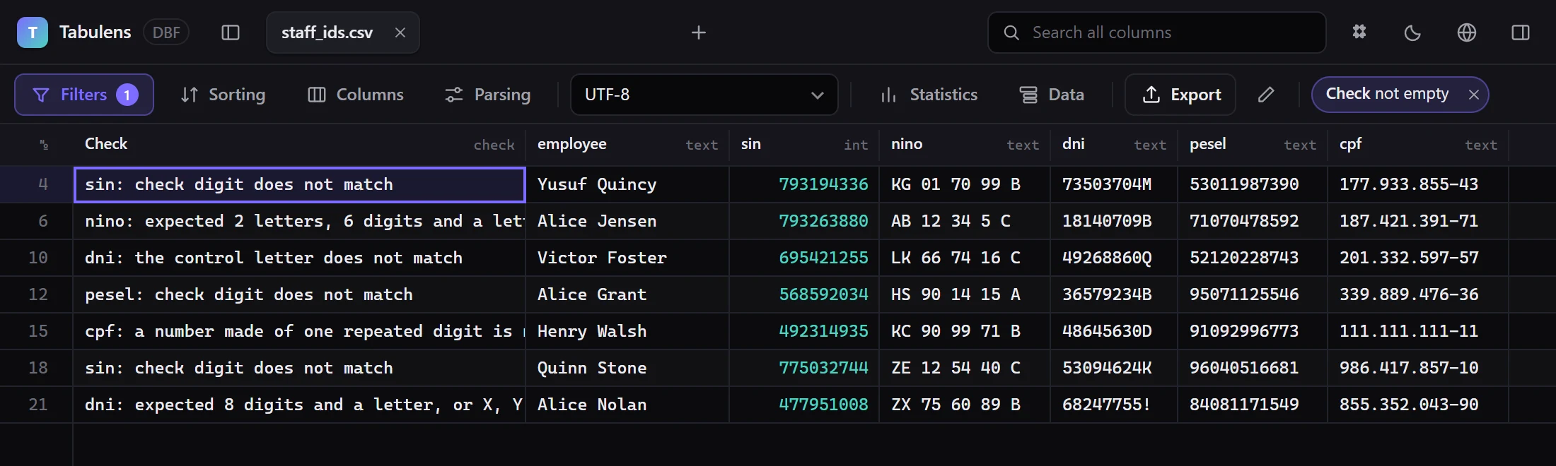Click the employee column header
Viewport: 1556px width, 466px height.
click(627, 145)
